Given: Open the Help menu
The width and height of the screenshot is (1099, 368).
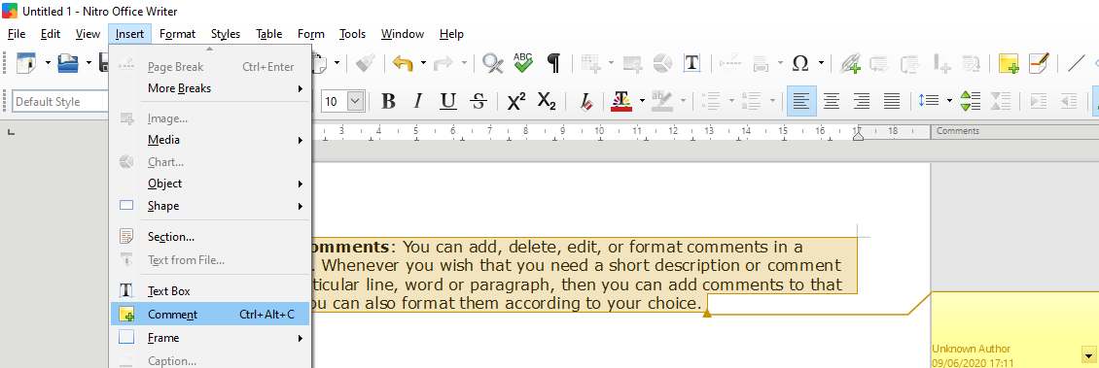Looking at the screenshot, I should [451, 34].
